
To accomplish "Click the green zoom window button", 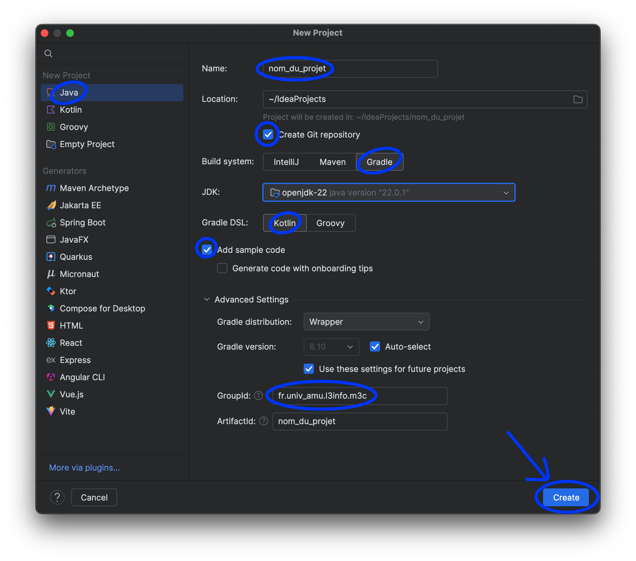I will click(x=70, y=33).
